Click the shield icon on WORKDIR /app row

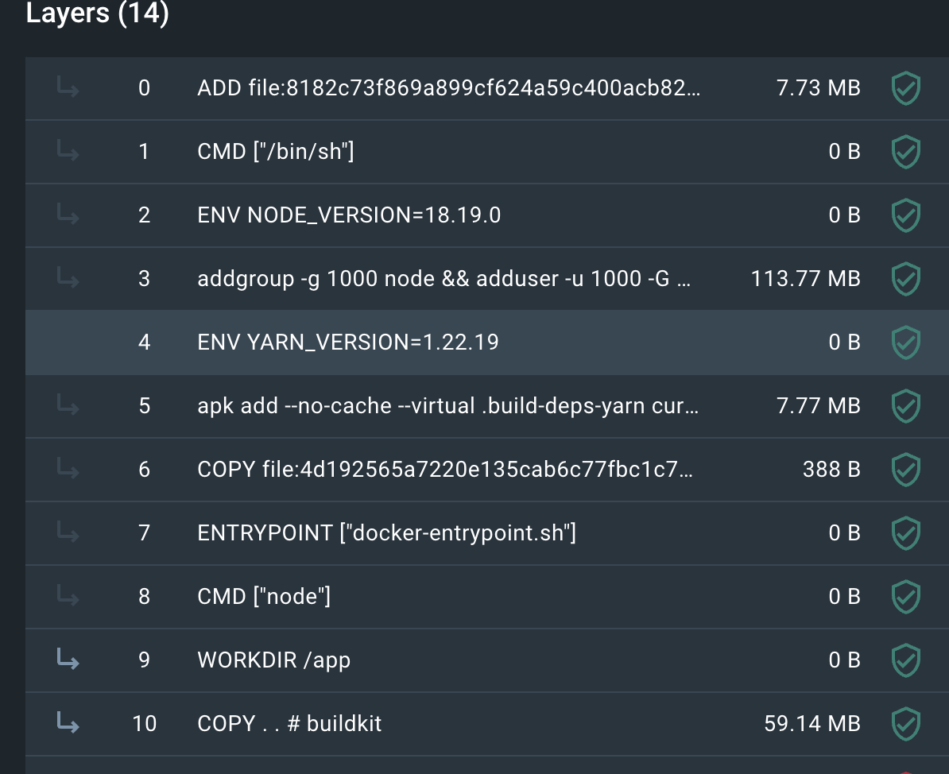click(906, 660)
